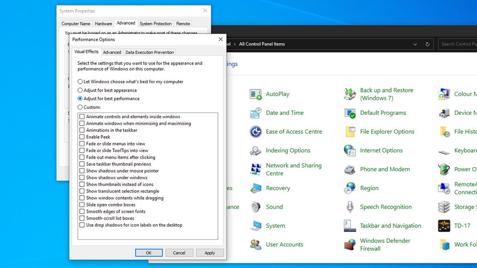Click the Back up and Restore icon
Screen dimensions: 477x268
pyautogui.click(x=350, y=94)
